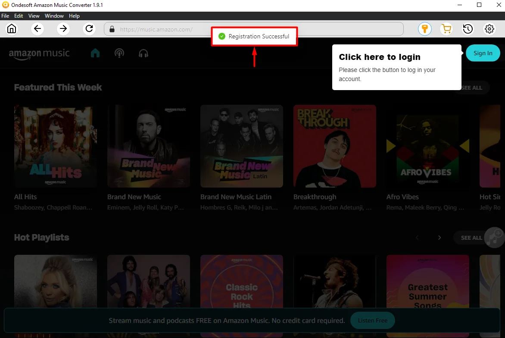Click the Ondesoft app icon in title bar

coord(5,5)
